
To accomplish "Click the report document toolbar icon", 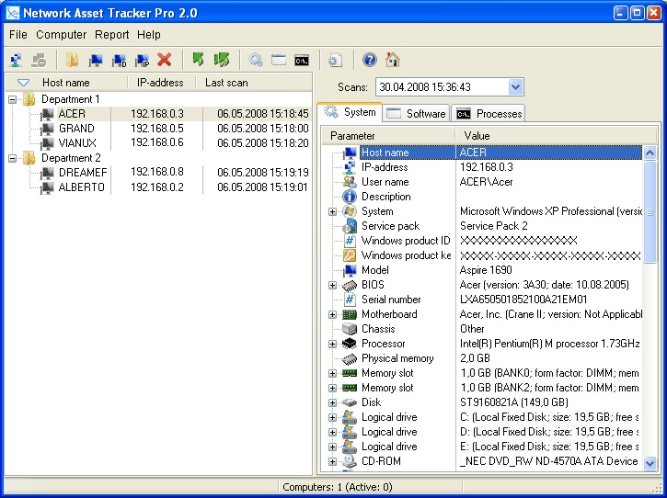I will pos(336,60).
